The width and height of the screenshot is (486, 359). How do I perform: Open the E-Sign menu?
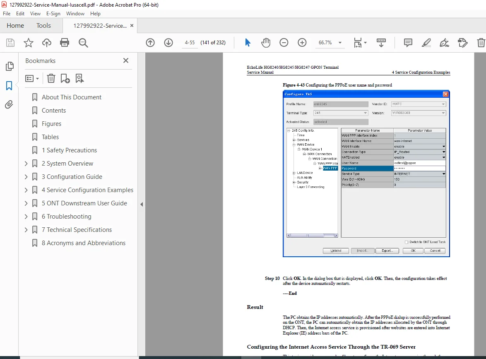tap(53, 14)
